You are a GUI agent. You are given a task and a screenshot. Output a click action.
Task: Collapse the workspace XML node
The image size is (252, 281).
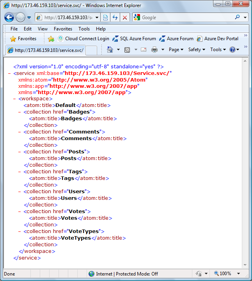(x=14, y=99)
